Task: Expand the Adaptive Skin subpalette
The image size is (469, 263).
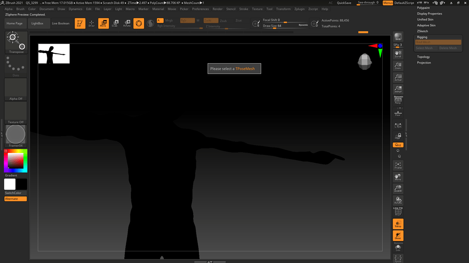Action: [426, 25]
